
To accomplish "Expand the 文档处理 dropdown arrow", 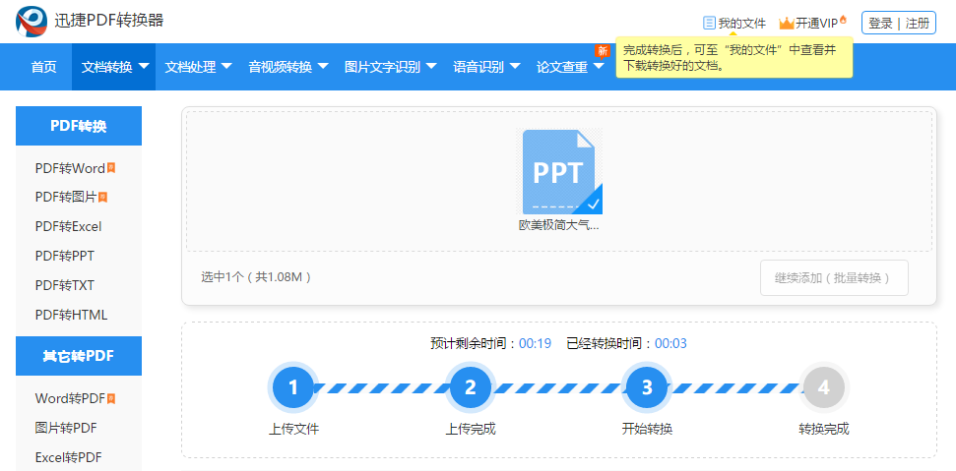I will pos(226,66).
